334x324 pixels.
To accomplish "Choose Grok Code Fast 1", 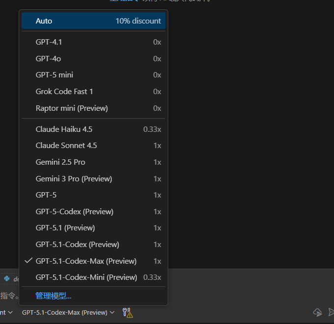I will pyautogui.click(x=93, y=92).
